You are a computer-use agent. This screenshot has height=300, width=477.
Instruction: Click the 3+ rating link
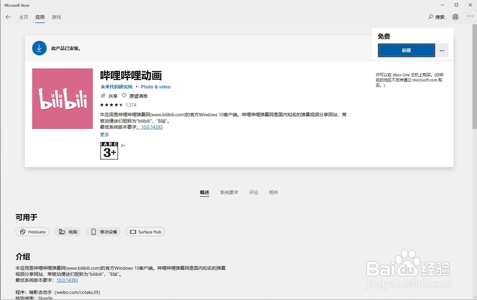pos(123,145)
